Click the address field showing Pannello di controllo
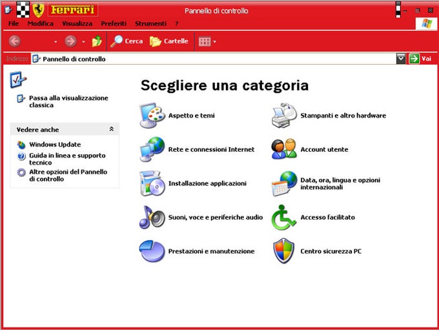The width and height of the screenshot is (439, 330). pyautogui.click(x=213, y=59)
